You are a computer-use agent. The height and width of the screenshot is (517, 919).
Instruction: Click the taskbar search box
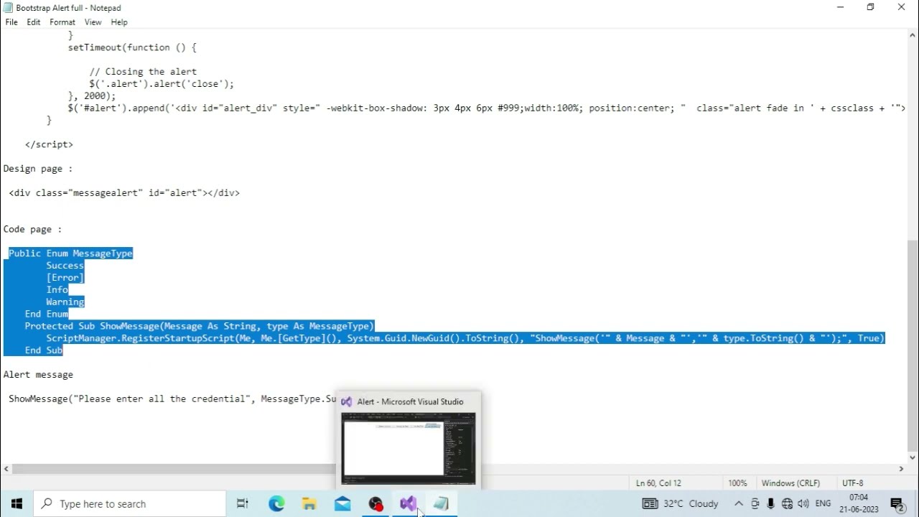point(130,503)
